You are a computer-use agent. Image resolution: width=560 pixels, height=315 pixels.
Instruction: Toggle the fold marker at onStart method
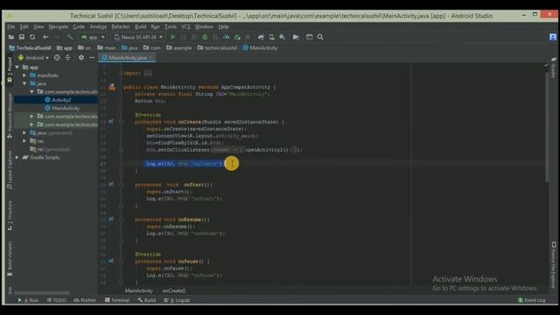point(122,185)
